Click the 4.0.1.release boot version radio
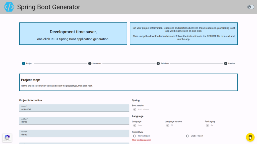The height and width of the screenshot is (144, 257). coord(134,109)
